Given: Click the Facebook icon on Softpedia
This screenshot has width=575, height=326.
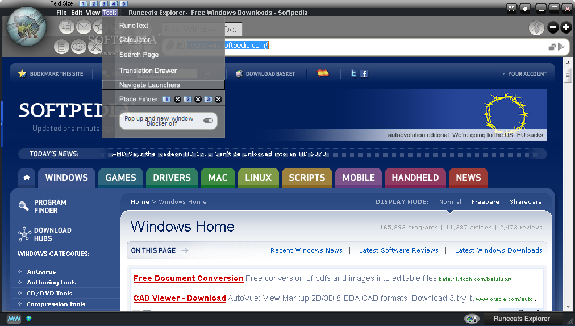Looking at the screenshot, I should pos(364,73).
